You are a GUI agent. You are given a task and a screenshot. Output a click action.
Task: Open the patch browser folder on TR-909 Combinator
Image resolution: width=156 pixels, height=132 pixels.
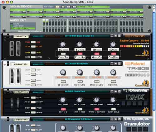point(116,64)
